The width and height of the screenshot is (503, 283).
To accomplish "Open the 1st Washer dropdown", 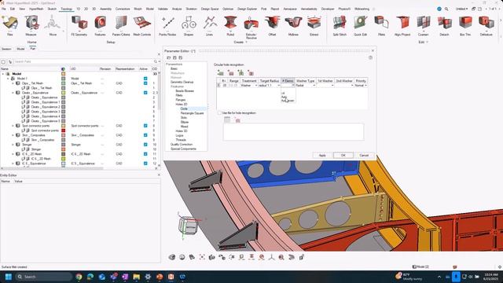I will [325, 86].
